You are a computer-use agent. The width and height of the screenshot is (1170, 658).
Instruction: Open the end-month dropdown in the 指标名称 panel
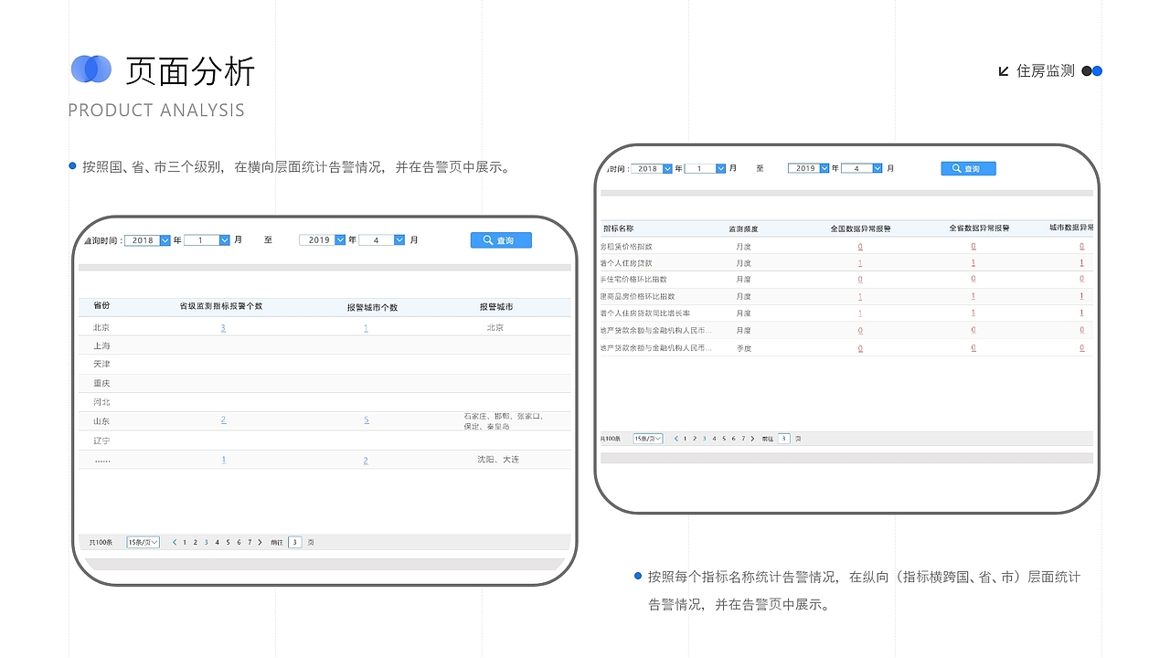pyautogui.click(x=862, y=168)
